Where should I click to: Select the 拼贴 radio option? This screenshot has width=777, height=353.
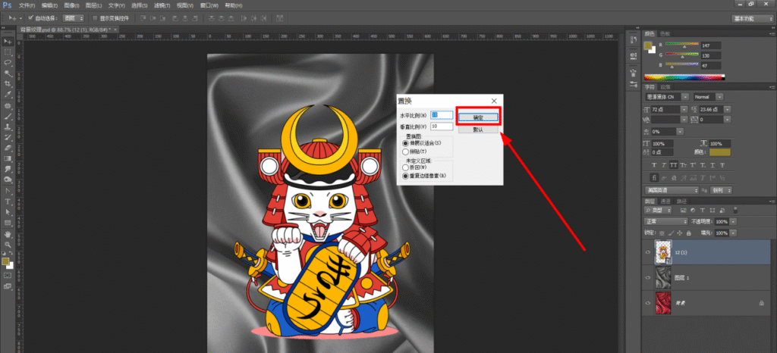405,152
